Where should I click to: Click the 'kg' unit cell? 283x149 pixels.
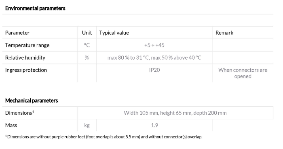[x=87, y=125]
